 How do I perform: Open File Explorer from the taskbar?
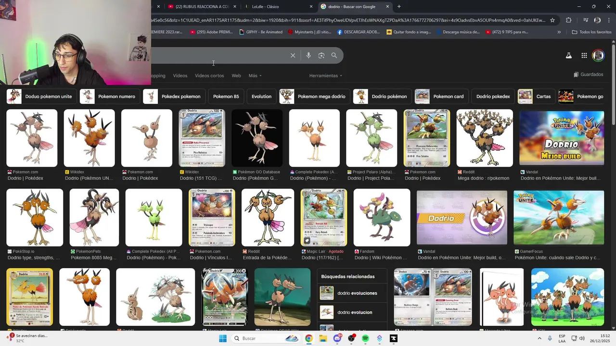323,338
